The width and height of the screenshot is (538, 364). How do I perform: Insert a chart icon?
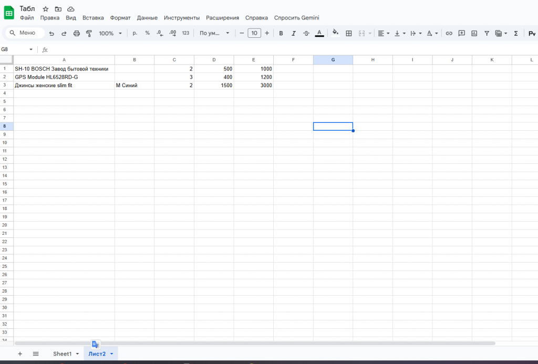coord(474,33)
